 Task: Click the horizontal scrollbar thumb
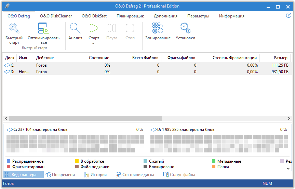(x=85, y=118)
